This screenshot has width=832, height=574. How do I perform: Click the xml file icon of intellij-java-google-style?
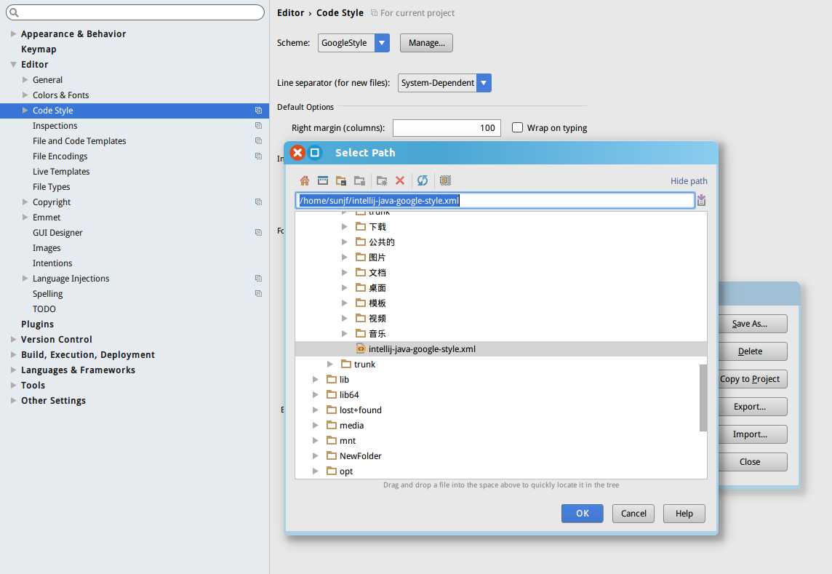click(361, 349)
